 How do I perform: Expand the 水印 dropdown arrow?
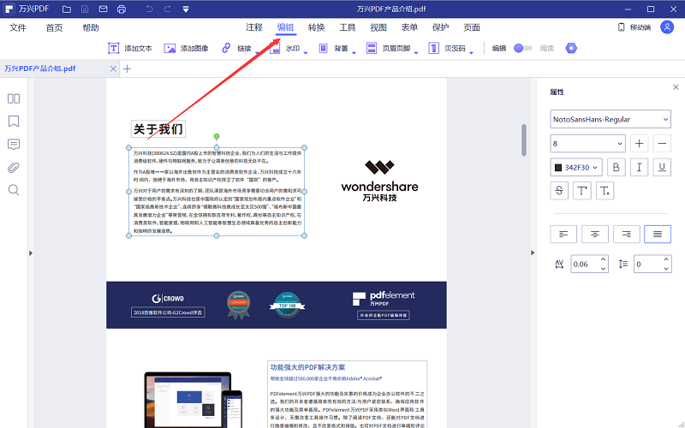(306, 53)
